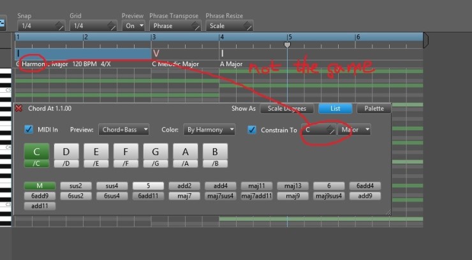Open the Phrase Transpose dropdown
Screen dimensions: 472x260
(175, 26)
